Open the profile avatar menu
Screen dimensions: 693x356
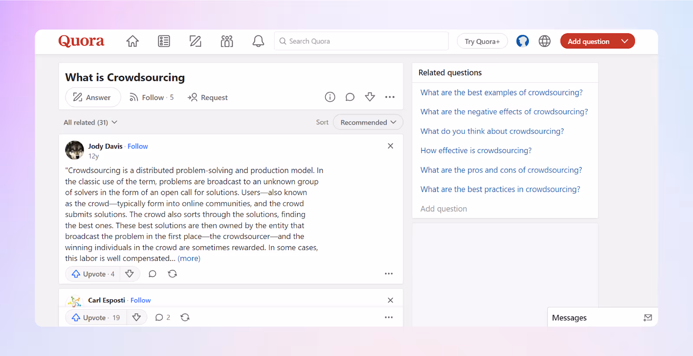coord(522,41)
